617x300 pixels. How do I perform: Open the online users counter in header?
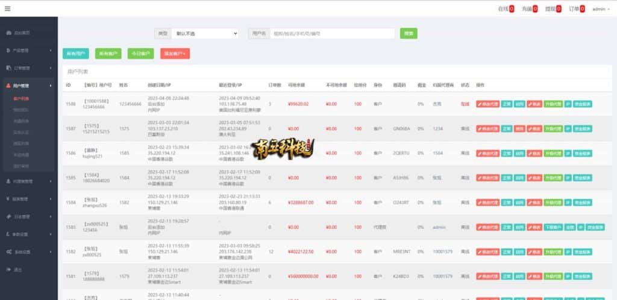(x=506, y=8)
